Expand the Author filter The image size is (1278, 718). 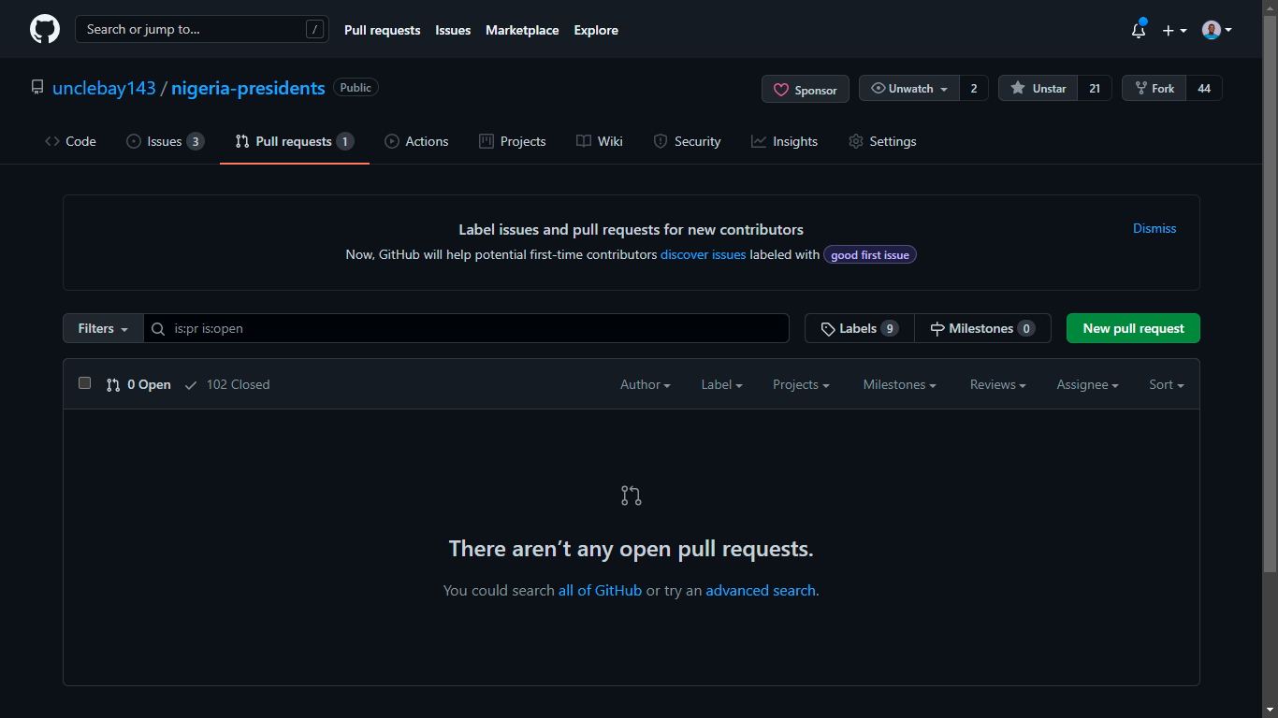tap(646, 384)
